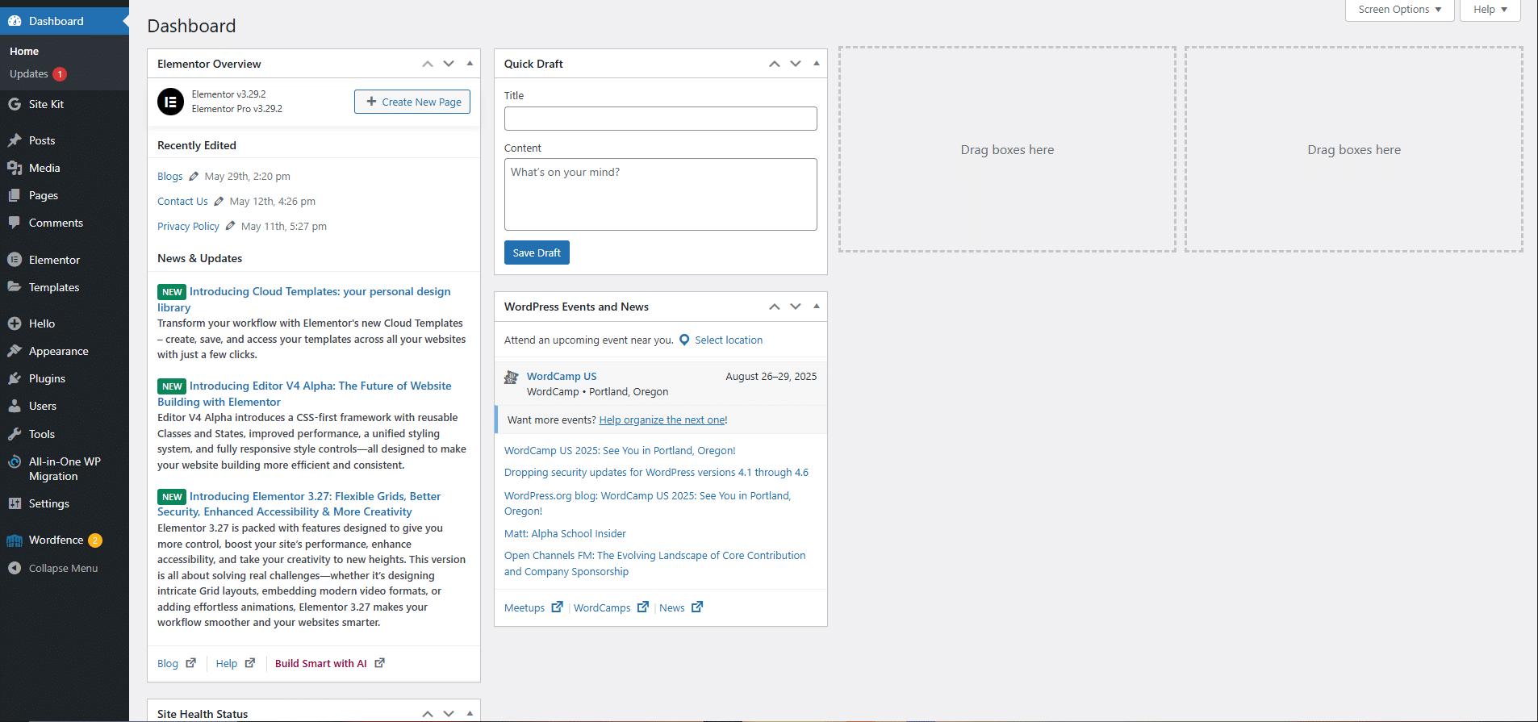Open the WordCamps footer link
Image resolution: width=1538 pixels, height=722 pixels.
point(602,607)
